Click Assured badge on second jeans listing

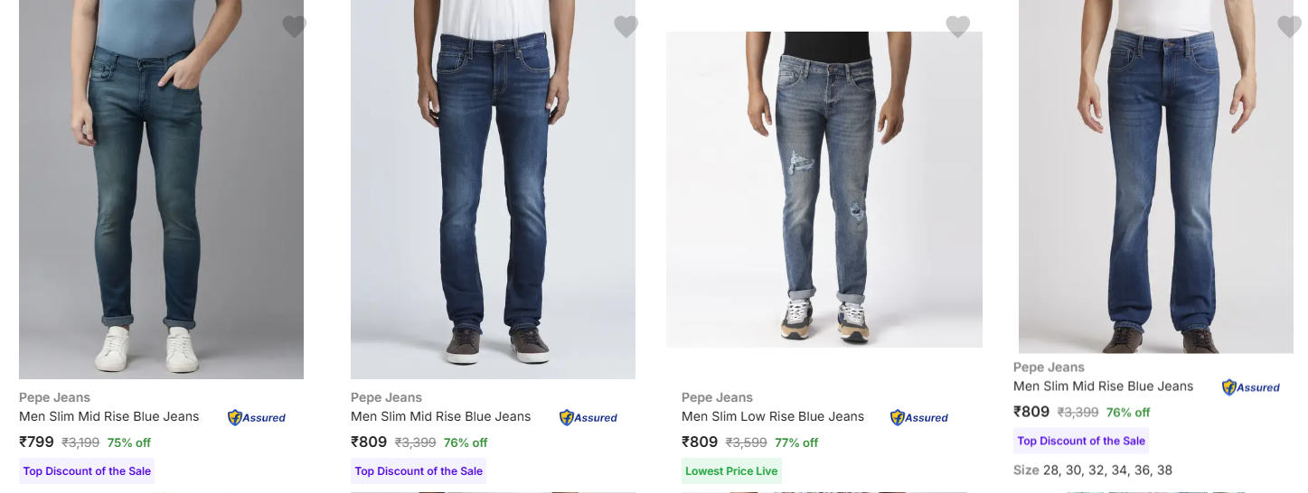tap(588, 418)
